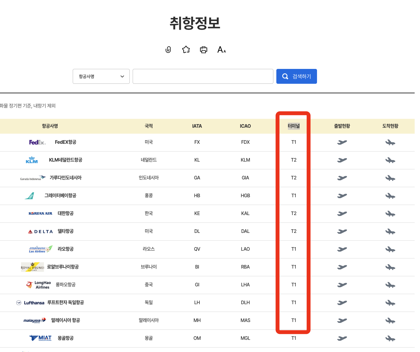Select the T2 terminal entry for 델타항공

coord(294,231)
